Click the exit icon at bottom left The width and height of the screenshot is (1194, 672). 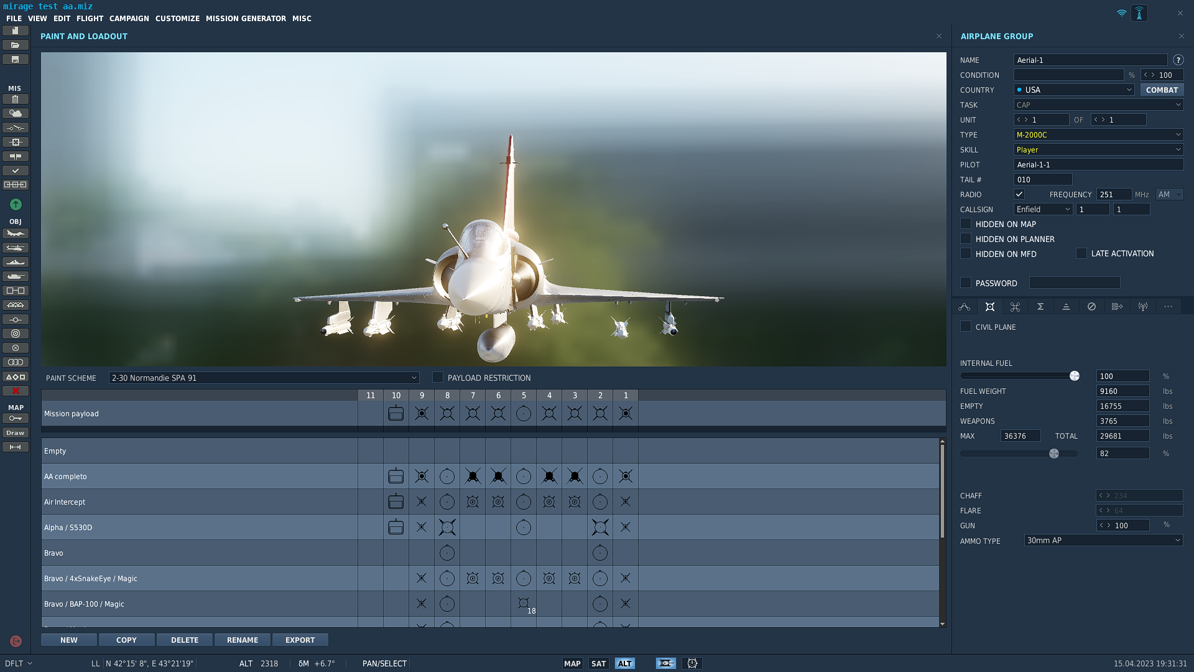click(x=16, y=641)
